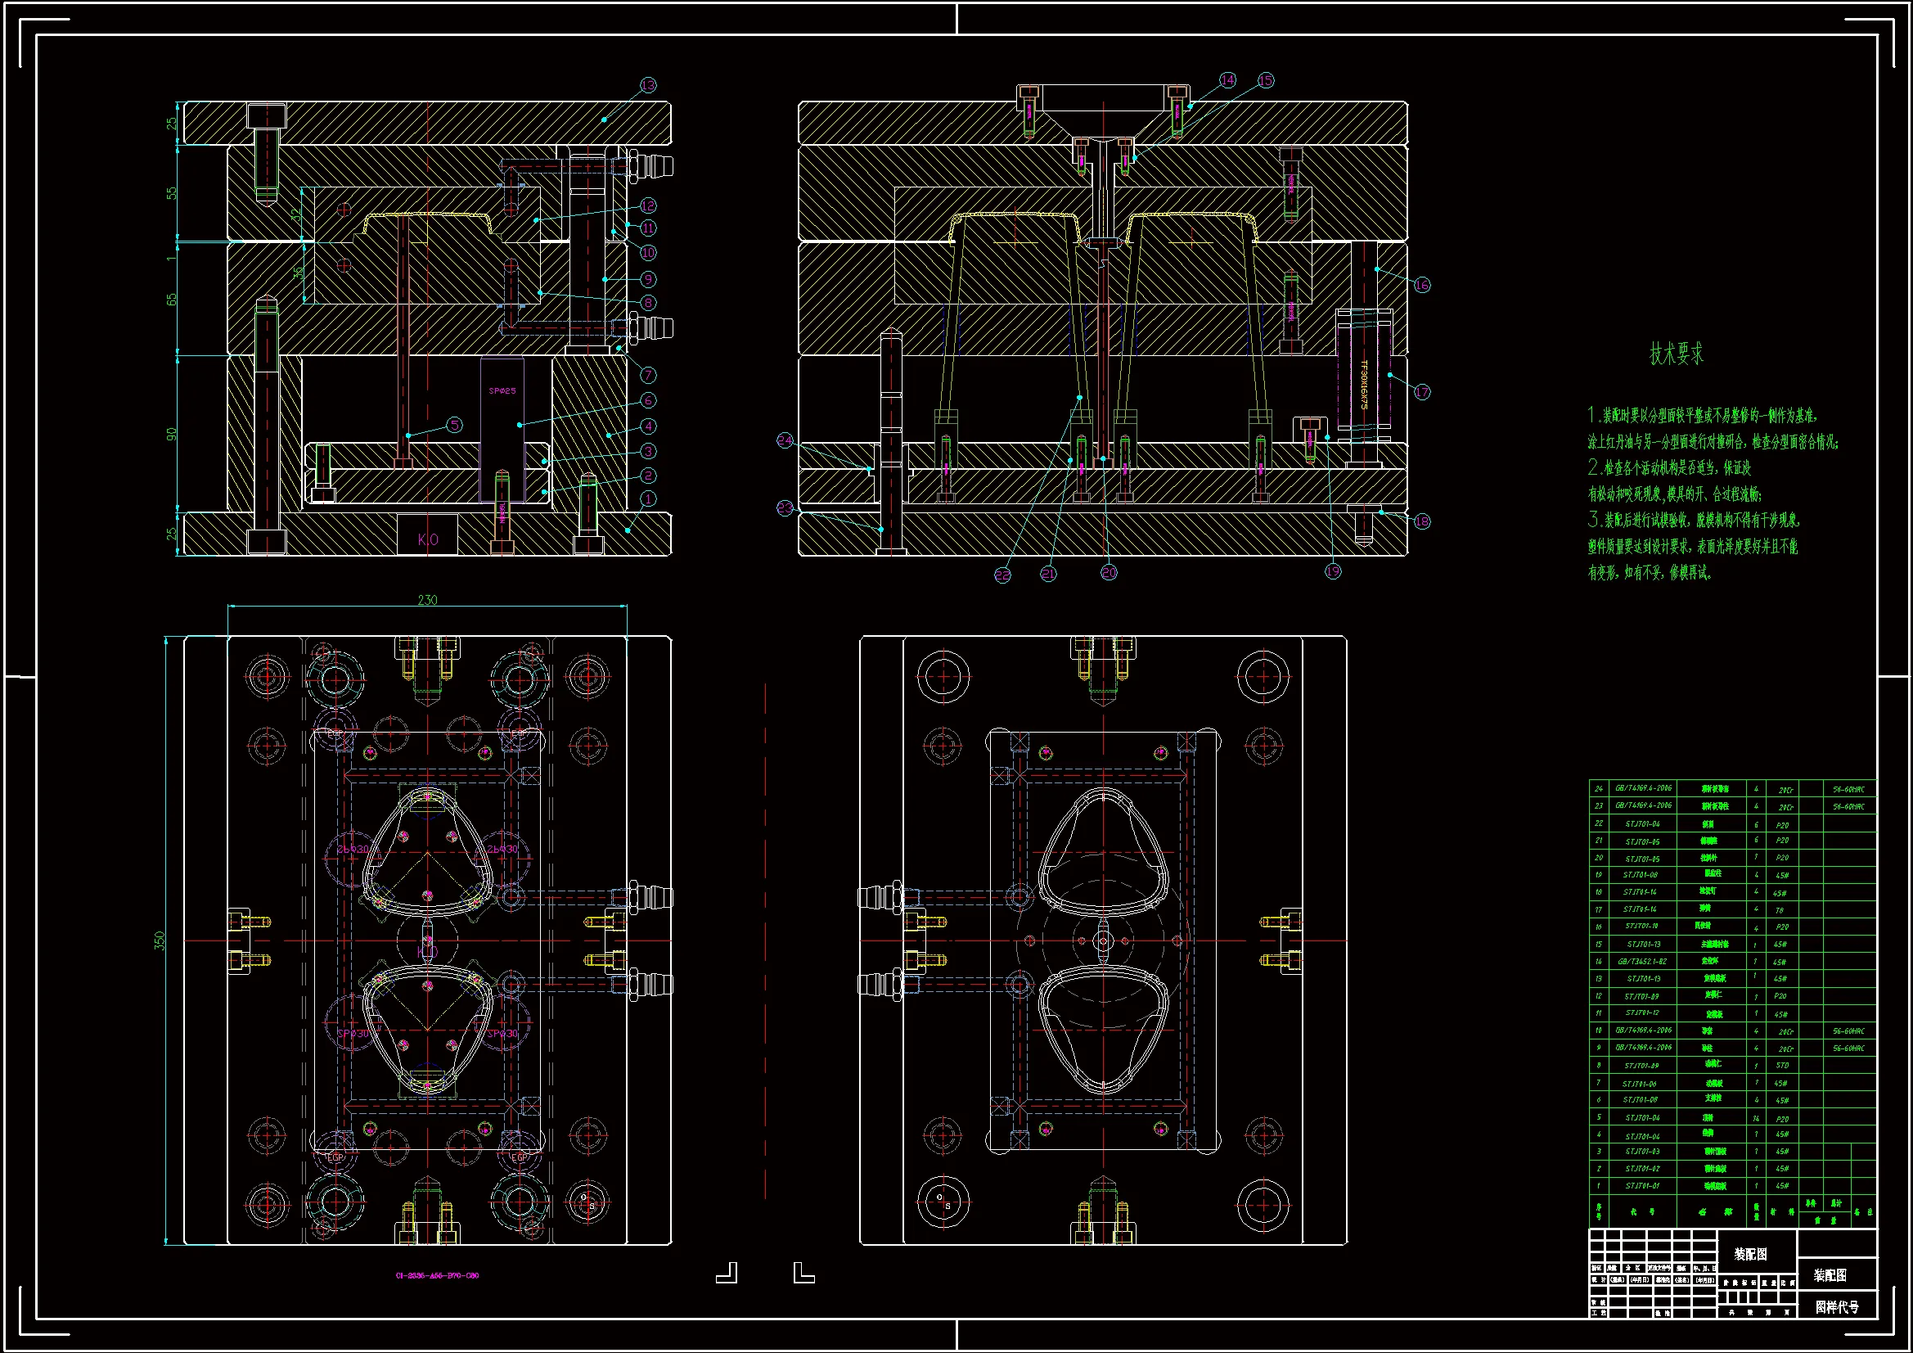Click part balloon number 24
The height and width of the screenshot is (1353, 1913).
coord(785,440)
